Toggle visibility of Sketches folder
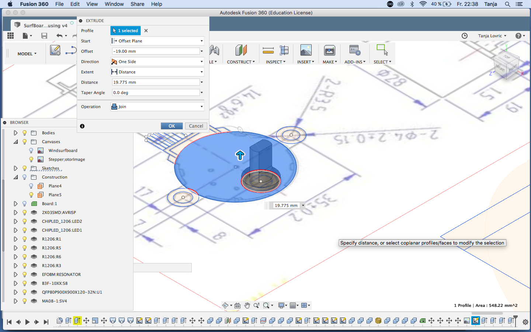Viewport: 531px width, 332px height. pyautogui.click(x=24, y=168)
